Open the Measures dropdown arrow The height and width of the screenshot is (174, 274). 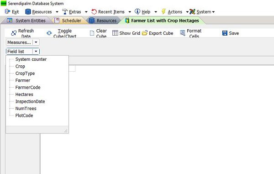36,42
